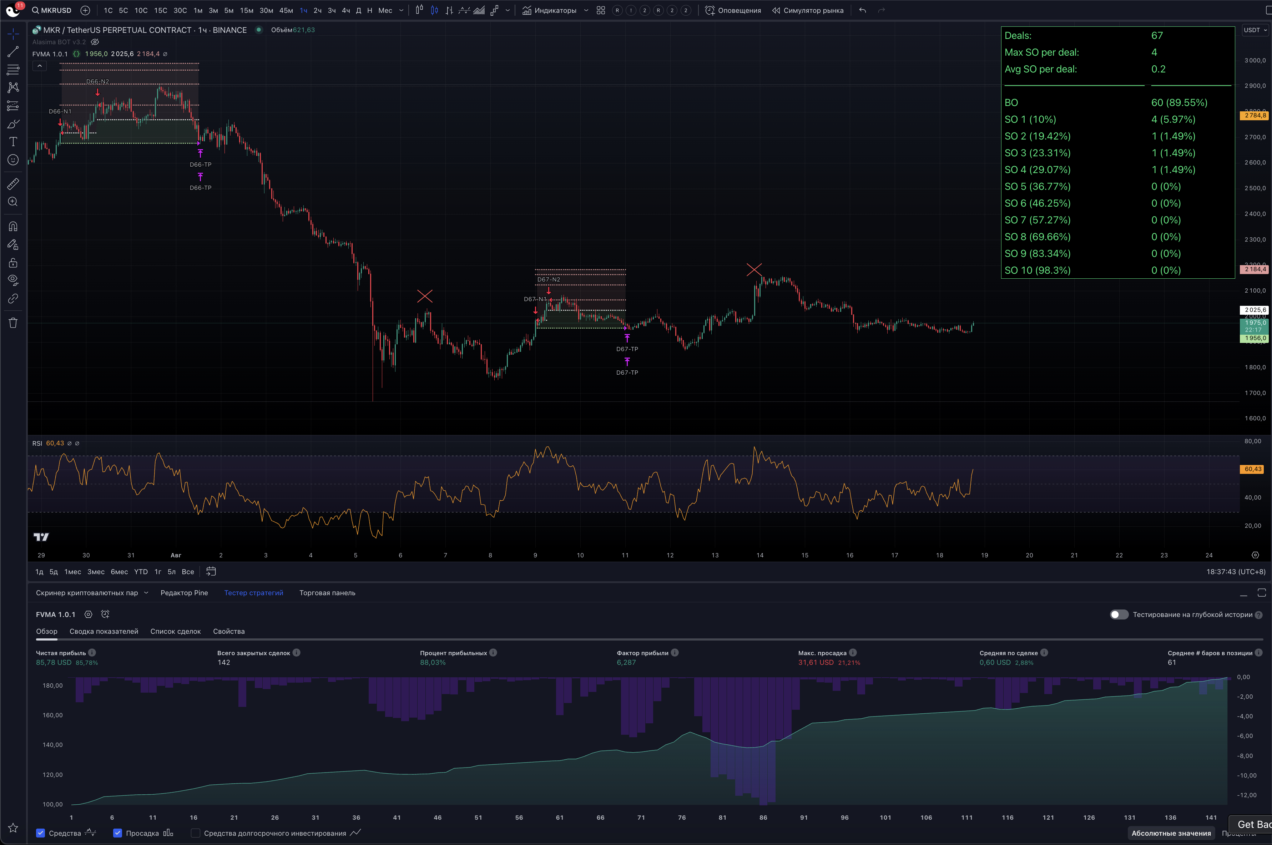Enable magnet mode in left toolbar
This screenshot has width=1272, height=845.
tap(13, 226)
